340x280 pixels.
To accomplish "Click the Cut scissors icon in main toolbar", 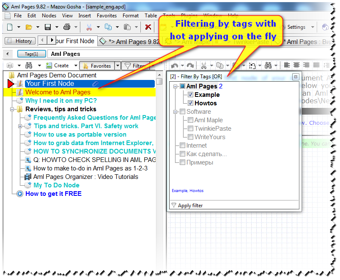I will [x=89, y=27].
